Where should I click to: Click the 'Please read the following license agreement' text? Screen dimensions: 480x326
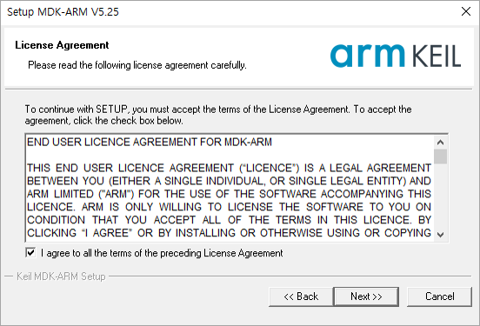click(x=137, y=65)
